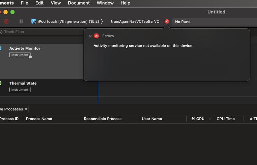Viewport: 257px width, 165px height.
Task: Start recording with the red record button
Action: pos(6,21)
